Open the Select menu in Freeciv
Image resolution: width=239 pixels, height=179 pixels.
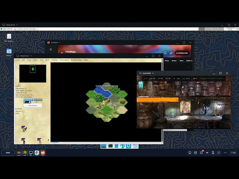pos(35,60)
